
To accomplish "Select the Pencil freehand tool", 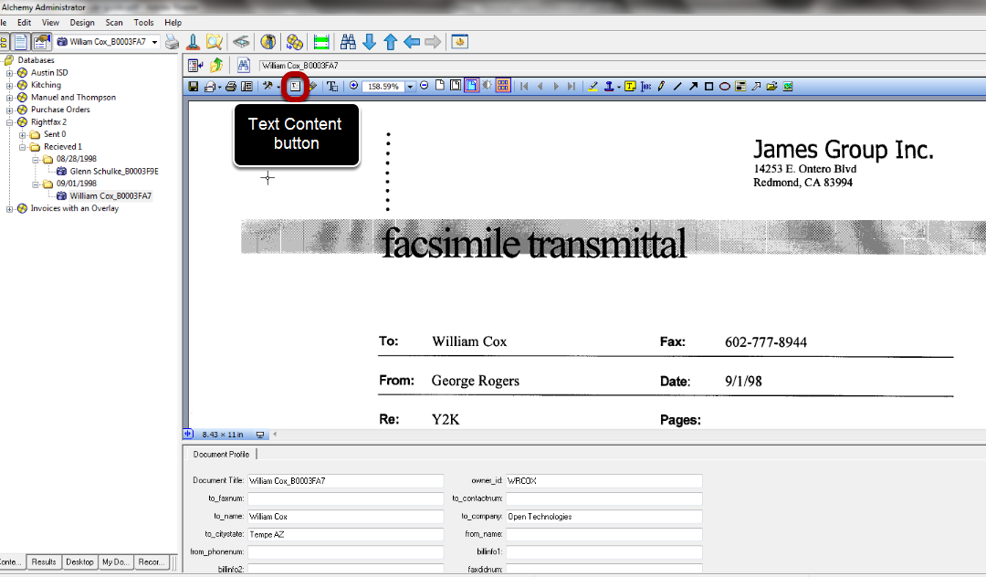I will point(662,86).
